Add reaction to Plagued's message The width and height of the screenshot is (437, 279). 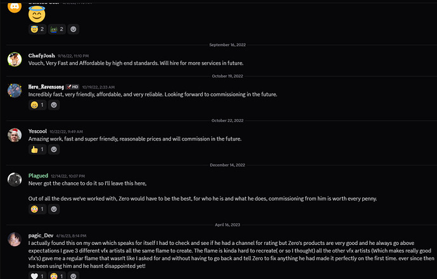click(54, 209)
